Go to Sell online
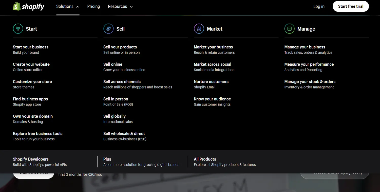Screen dimensions: 380x192 pyautogui.click(x=113, y=64)
